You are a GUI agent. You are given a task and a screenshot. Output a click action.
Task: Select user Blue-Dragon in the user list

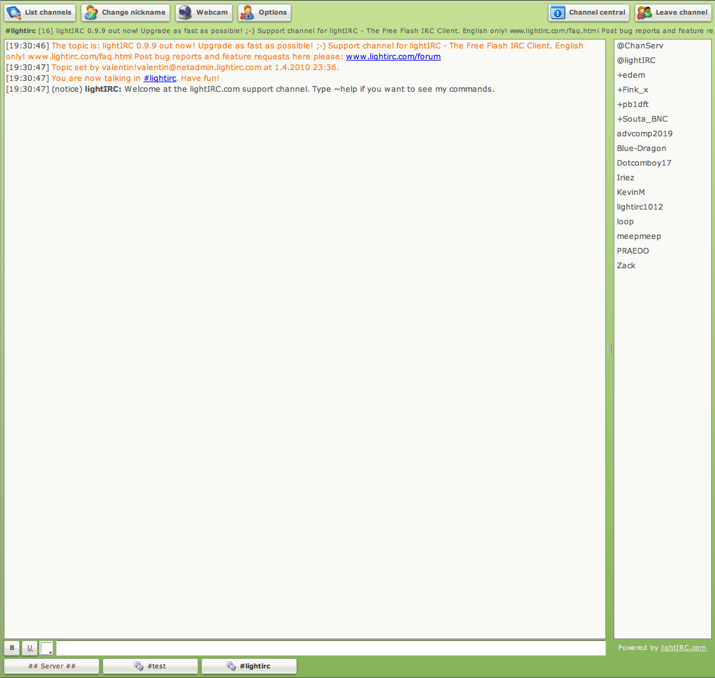[641, 148]
